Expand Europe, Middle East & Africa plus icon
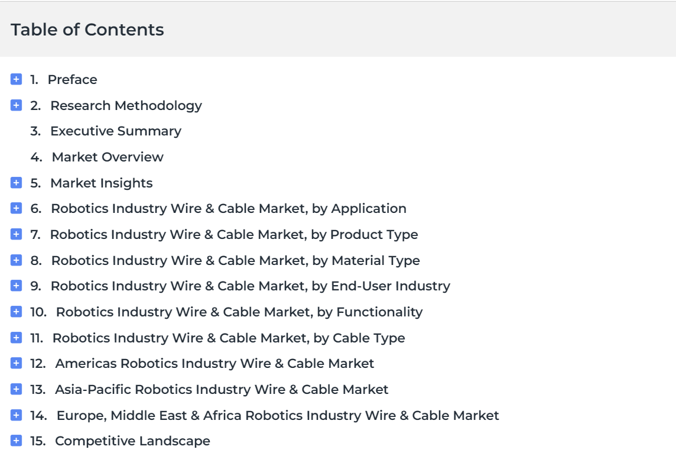This screenshot has height=456, width=676. [16, 415]
